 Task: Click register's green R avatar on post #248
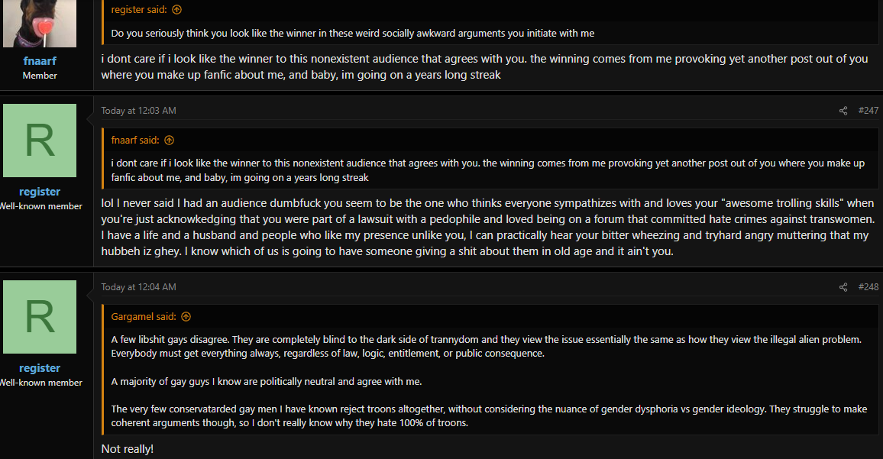pos(40,316)
